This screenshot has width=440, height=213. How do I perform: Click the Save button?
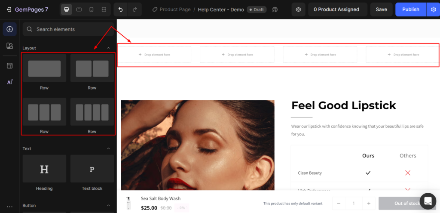pos(381,9)
